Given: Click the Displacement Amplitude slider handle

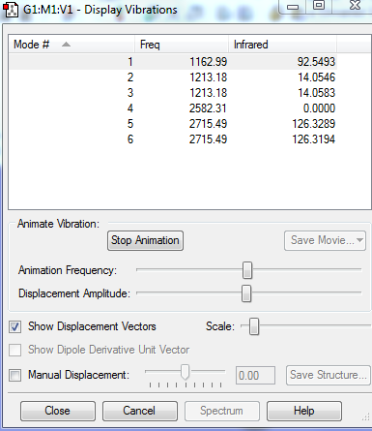Looking at the screenshot, I should 246,293.
